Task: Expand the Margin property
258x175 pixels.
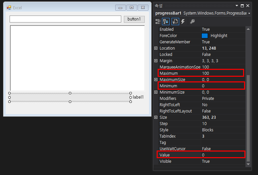Action: click(x=156, y=61)
